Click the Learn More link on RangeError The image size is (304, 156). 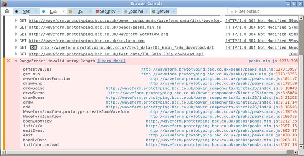coord(111,61)
